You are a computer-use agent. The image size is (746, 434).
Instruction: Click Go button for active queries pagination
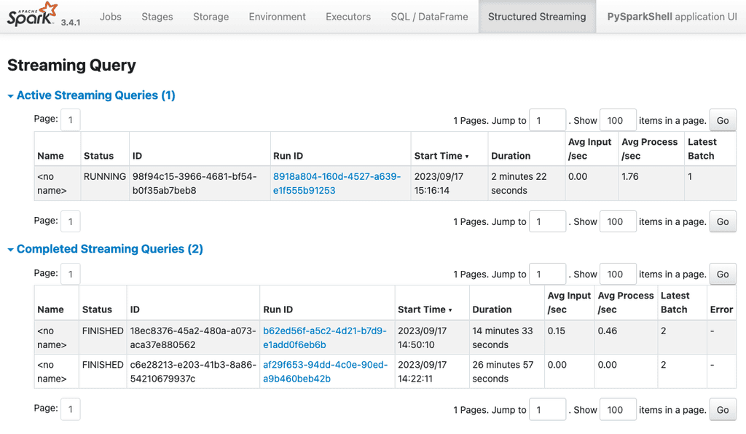tap(722, 119)
